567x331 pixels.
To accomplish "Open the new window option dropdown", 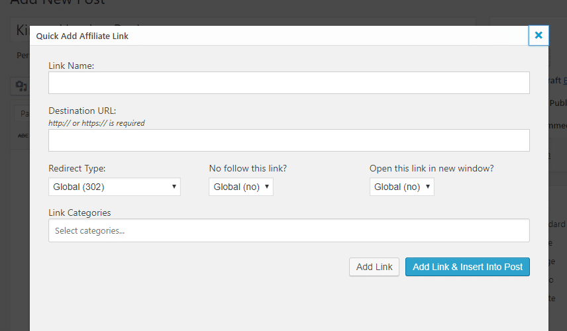I will tap(401, 187).
